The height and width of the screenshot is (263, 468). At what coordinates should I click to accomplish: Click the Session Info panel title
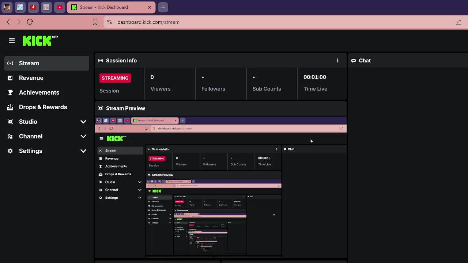(x=121, y=61)
